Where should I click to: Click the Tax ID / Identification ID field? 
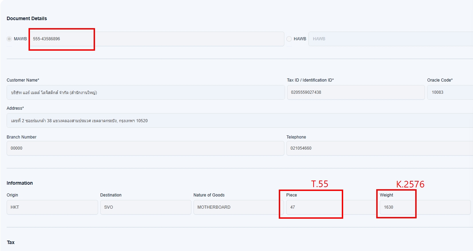(355, 92)
